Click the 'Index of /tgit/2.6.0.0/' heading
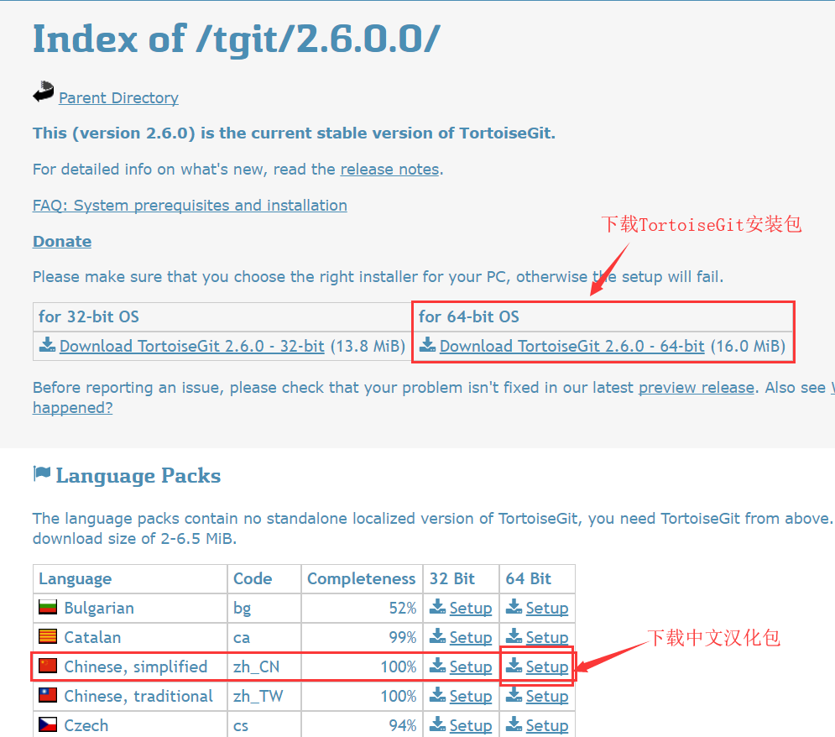This screenshot has width=835, height=737. click(x=237, y=40)
